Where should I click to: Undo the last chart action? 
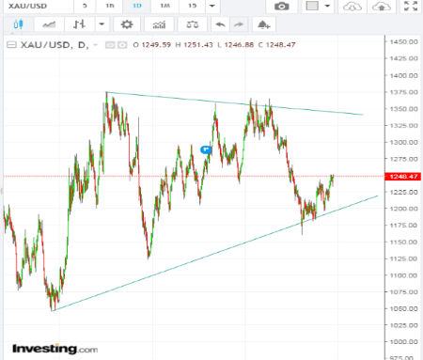[221, 24]
